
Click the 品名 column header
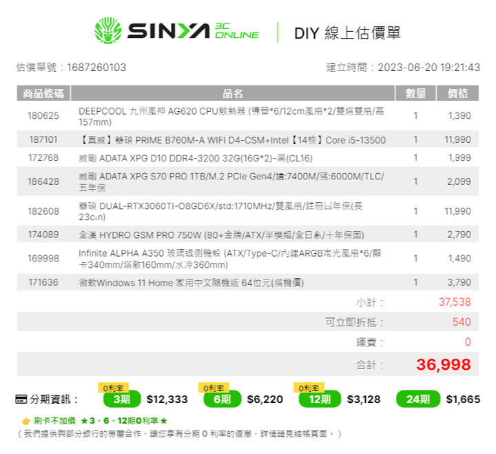233,93
